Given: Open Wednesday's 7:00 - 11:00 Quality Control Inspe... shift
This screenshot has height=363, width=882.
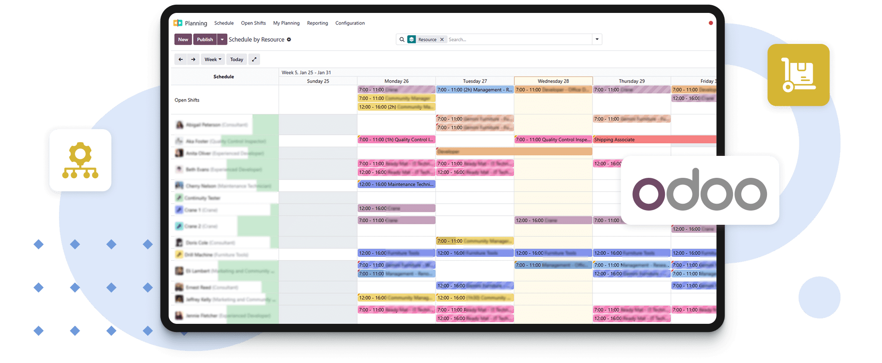Looking at the screenshot, I should (553, 140).
